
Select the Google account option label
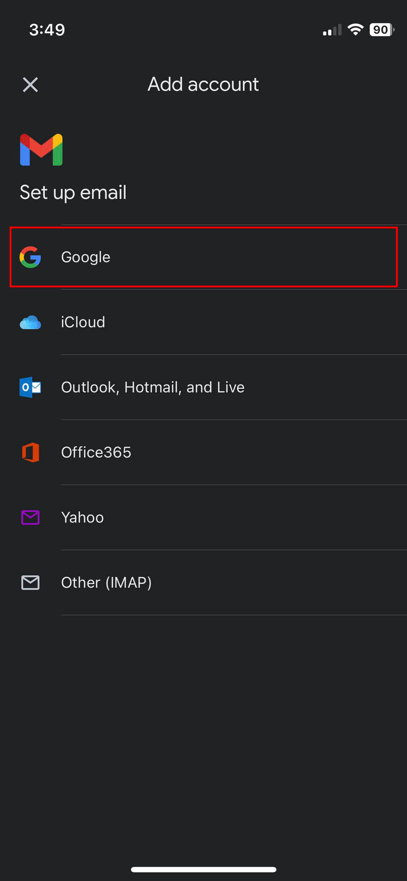tap(86, 257)
